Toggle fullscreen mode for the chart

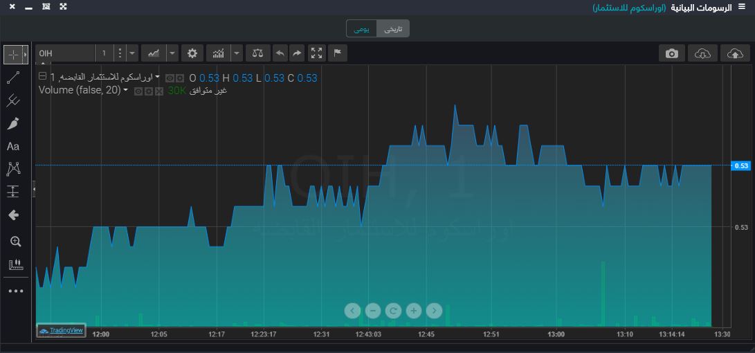[x=316, y=53]
